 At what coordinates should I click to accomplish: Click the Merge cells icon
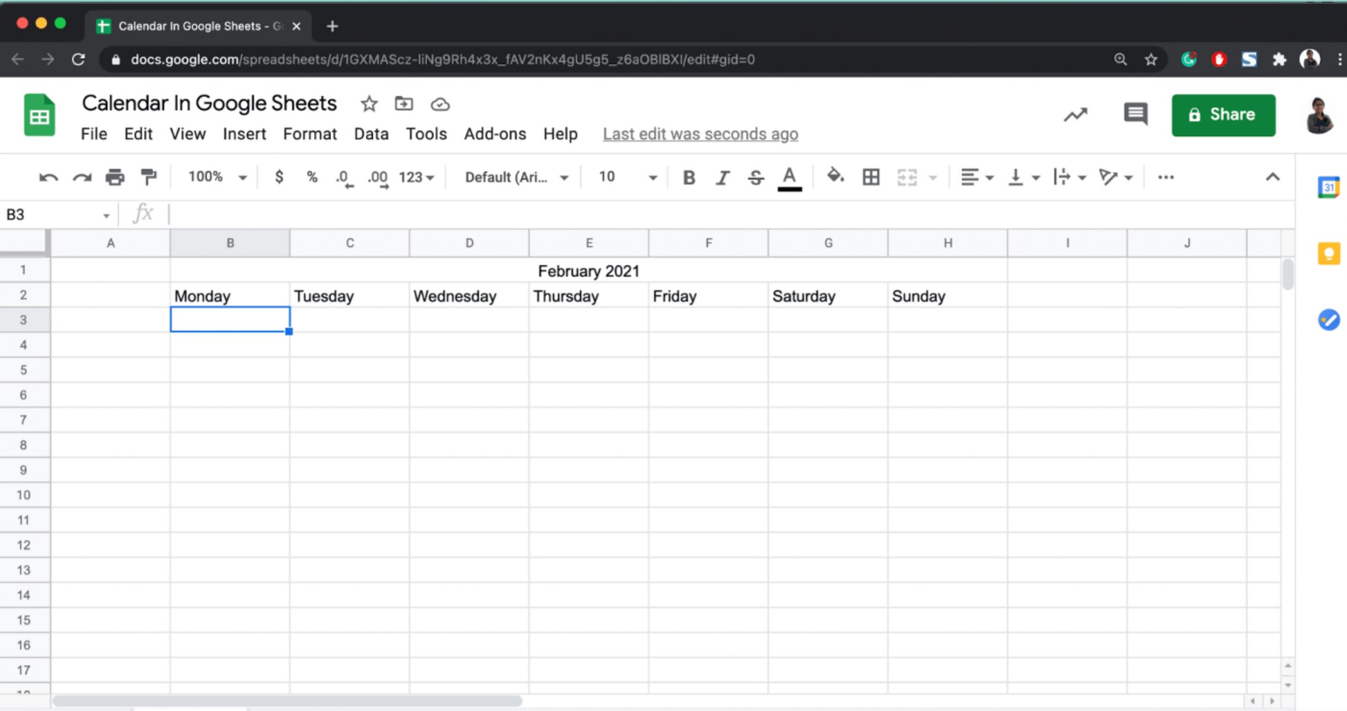pos(906,177)
